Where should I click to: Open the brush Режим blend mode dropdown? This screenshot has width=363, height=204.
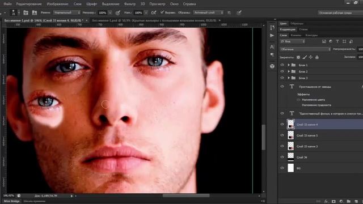pyautogui.click(x=67, y=12)
